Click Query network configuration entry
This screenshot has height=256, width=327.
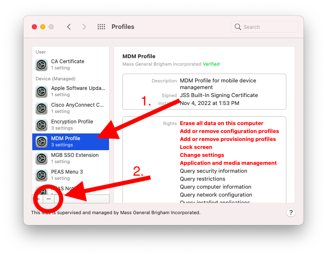click(216, 195)
